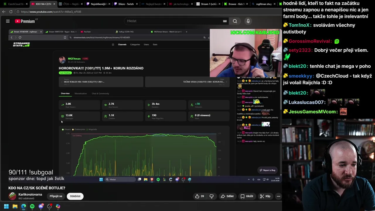
Task: Click Report a Bug button in the video
Action: (x=267, y=170)
